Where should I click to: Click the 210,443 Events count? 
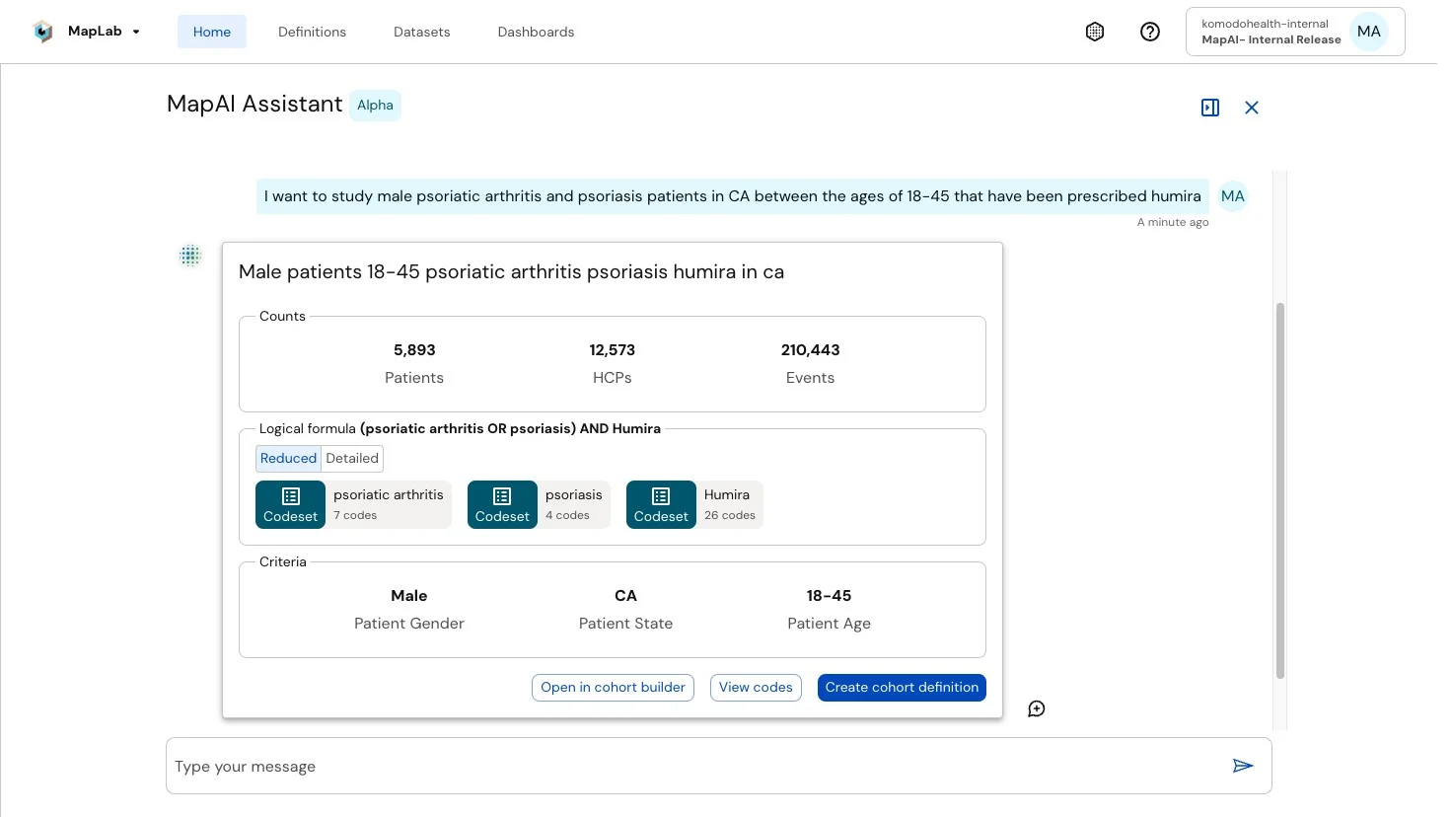click(811, 364)
